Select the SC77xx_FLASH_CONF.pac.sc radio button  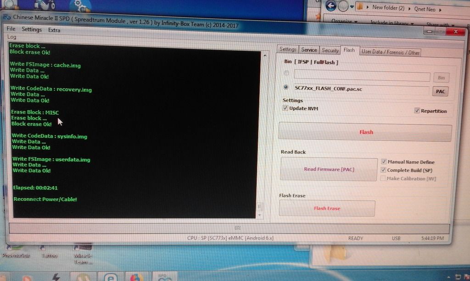tap(286, 87)
